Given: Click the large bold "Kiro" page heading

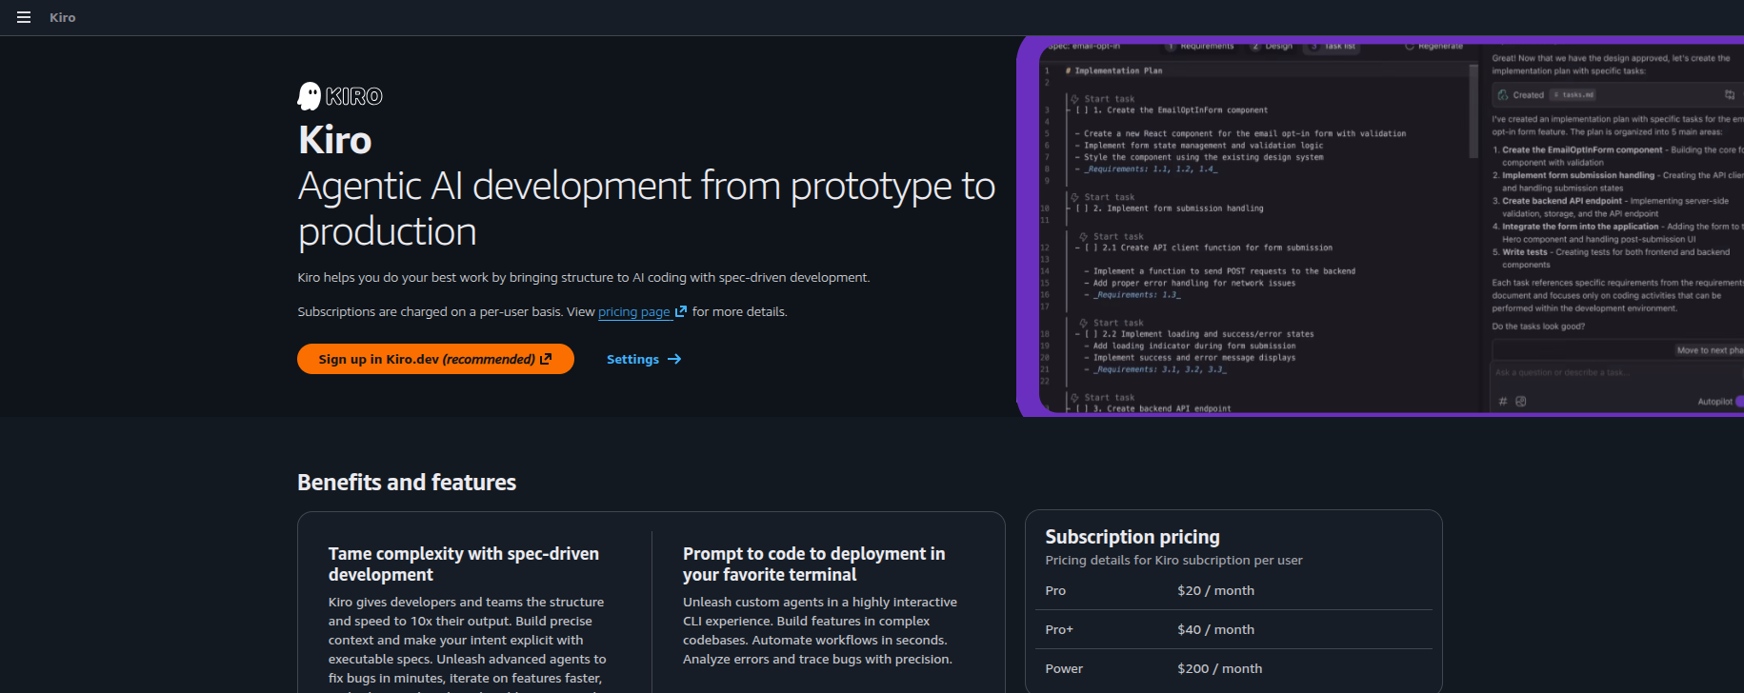Looking at the screenshot, I should pos(335,140).
